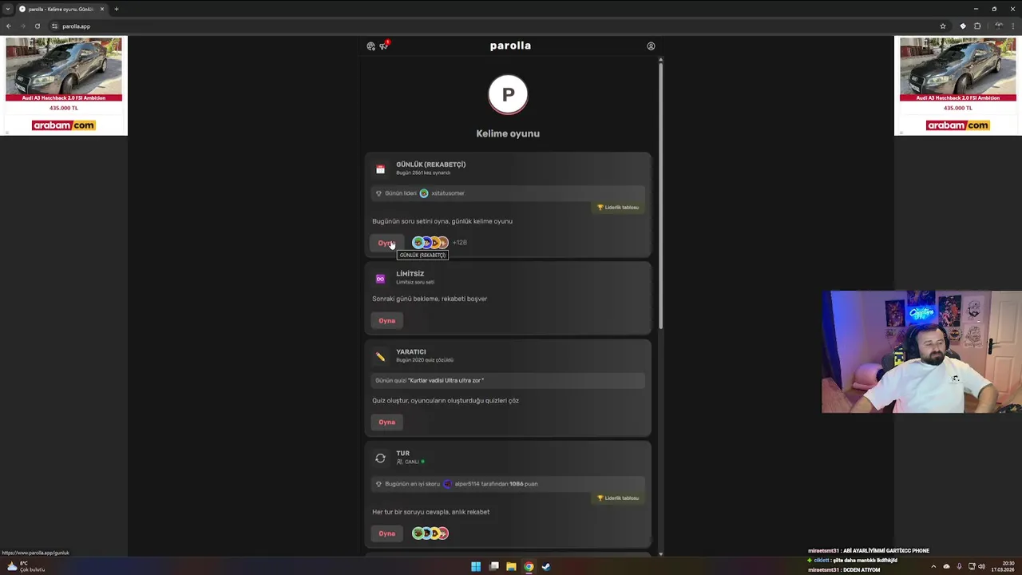Click the CANLI live status label
The height and width of the screenshot is (575, 1022).
click(x=412, y=462)
